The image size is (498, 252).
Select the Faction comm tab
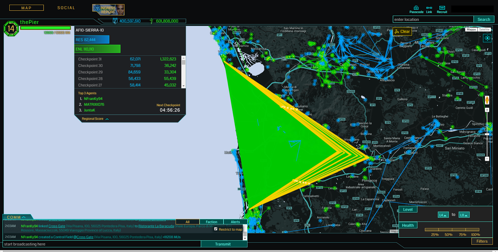211,222
